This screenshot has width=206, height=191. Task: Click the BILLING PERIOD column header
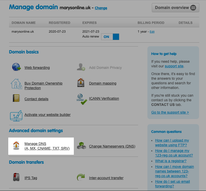click(151, 23)
